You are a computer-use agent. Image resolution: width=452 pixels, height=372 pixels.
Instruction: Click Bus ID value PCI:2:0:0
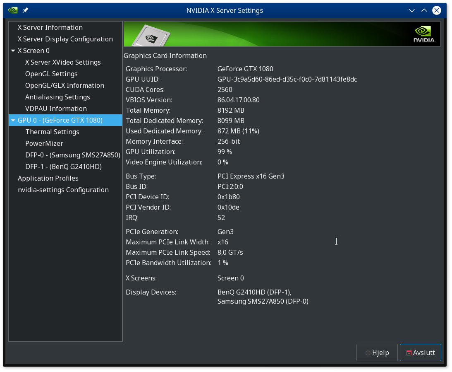tap(230, 186)
